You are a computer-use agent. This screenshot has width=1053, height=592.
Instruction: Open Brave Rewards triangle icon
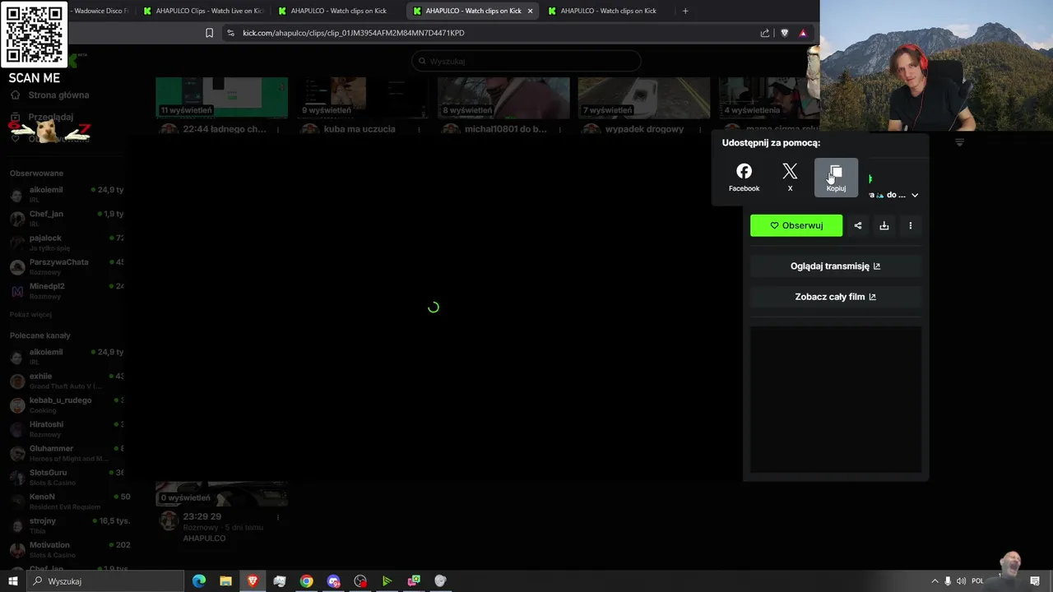[x=803, y=33]
